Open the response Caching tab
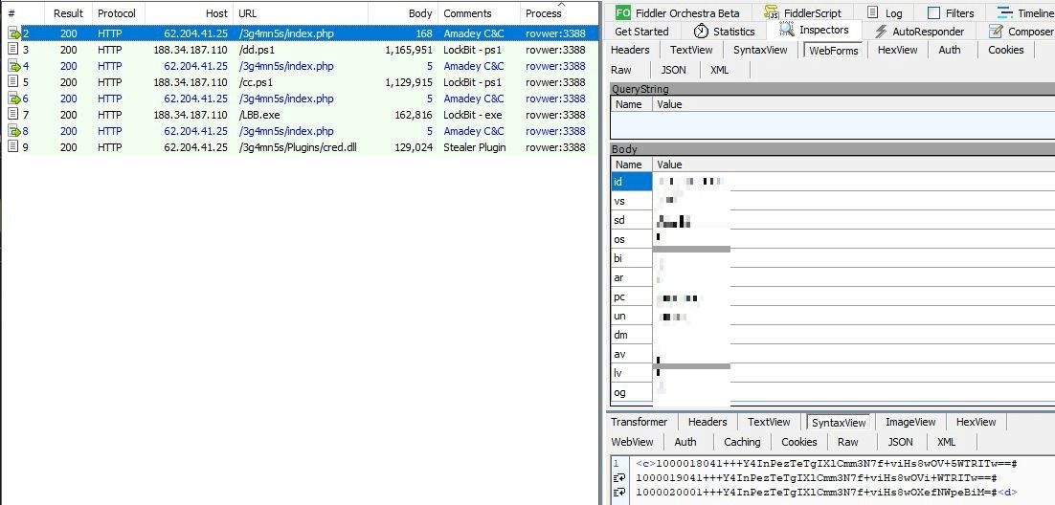Viewport: 1055px width, 505px height. [741, 443]
